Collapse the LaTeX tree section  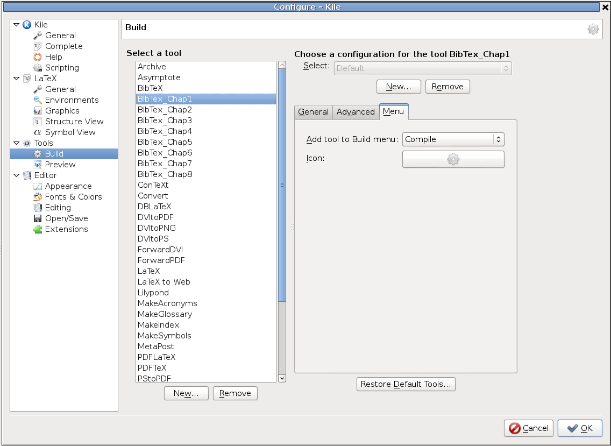point(16,79)
